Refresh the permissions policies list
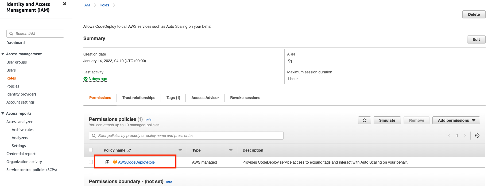Viewport: 488px width, 186px height. [x=364, y=120]
